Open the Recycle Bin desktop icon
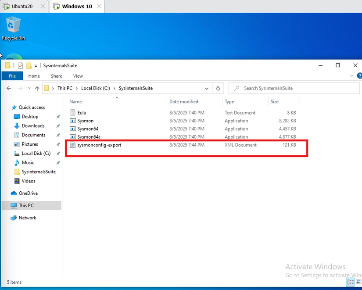The height and width of the screenshot is (290, 362). tap(13, 29)
